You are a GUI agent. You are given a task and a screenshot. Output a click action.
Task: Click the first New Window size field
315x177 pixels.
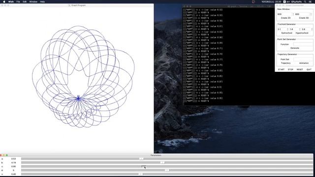click(284, 14)
